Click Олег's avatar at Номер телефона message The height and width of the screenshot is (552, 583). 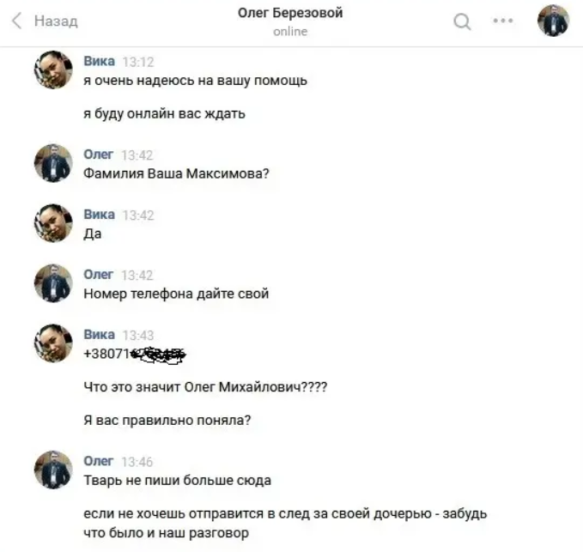click(x=53, y=283)
